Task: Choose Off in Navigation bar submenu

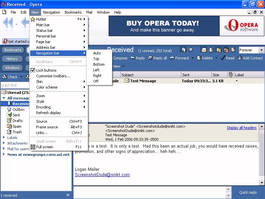Action: coord(96,81)
